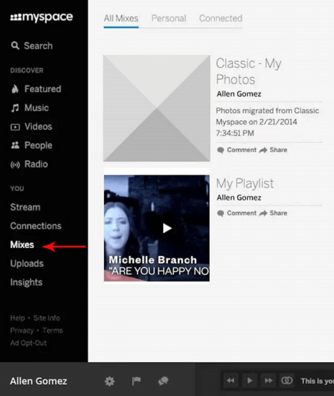Open messages with the chat bubbles icon

(x=163, y=381)
